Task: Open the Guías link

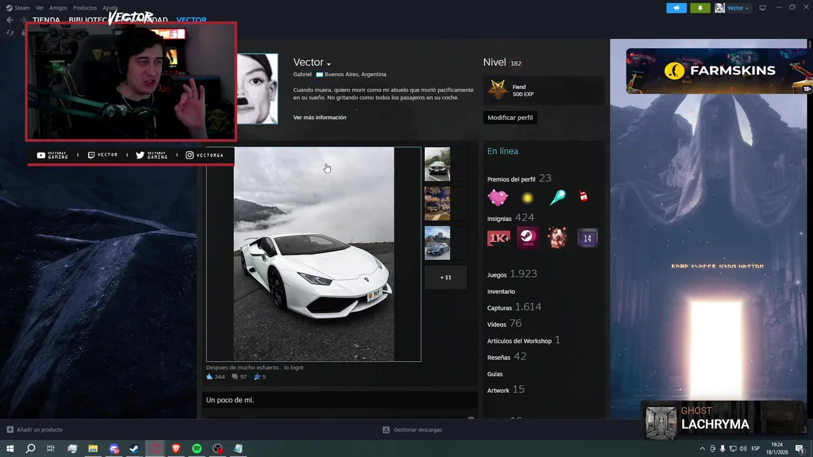Action: click(x=495, y=374)
